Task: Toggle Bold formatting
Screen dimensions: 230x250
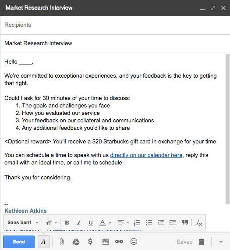Action: pos(67,222)
